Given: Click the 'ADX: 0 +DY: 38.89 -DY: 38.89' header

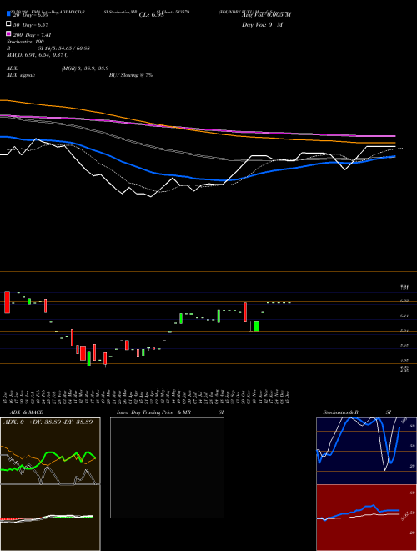Looking at the screenshot, I should [48, 422].
